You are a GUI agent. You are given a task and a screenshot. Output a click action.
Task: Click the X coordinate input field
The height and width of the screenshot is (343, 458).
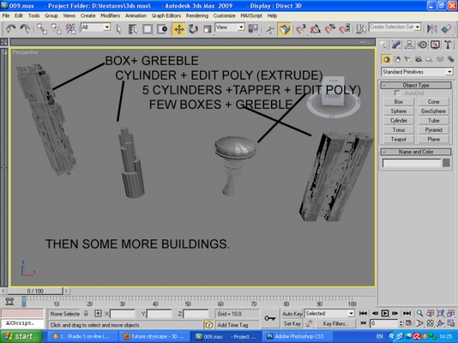tap(122, 314)
